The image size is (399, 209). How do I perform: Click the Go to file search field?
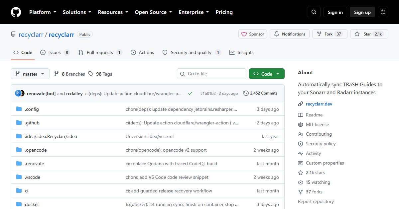click(211, 74)
